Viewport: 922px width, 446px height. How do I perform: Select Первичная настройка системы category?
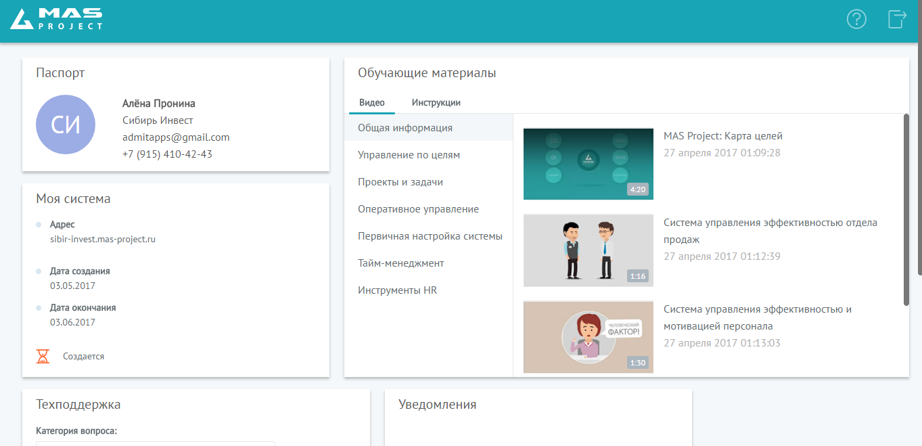click(x=430, y=236)
